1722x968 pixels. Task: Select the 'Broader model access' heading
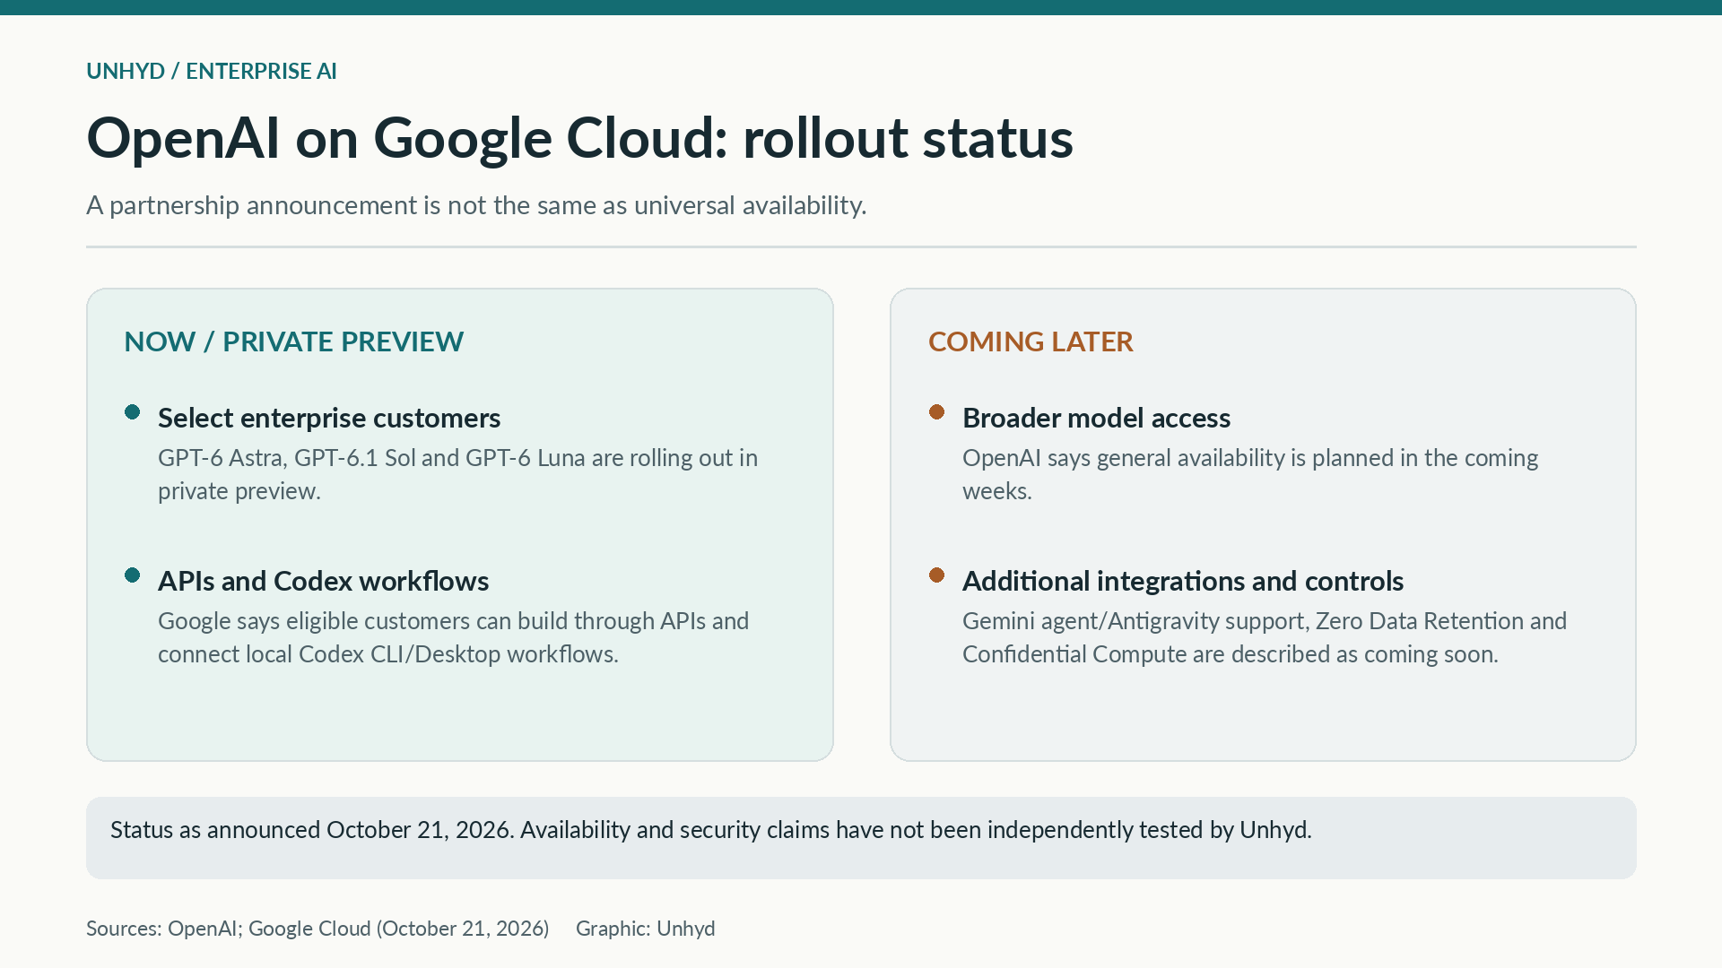(1096, 418)
